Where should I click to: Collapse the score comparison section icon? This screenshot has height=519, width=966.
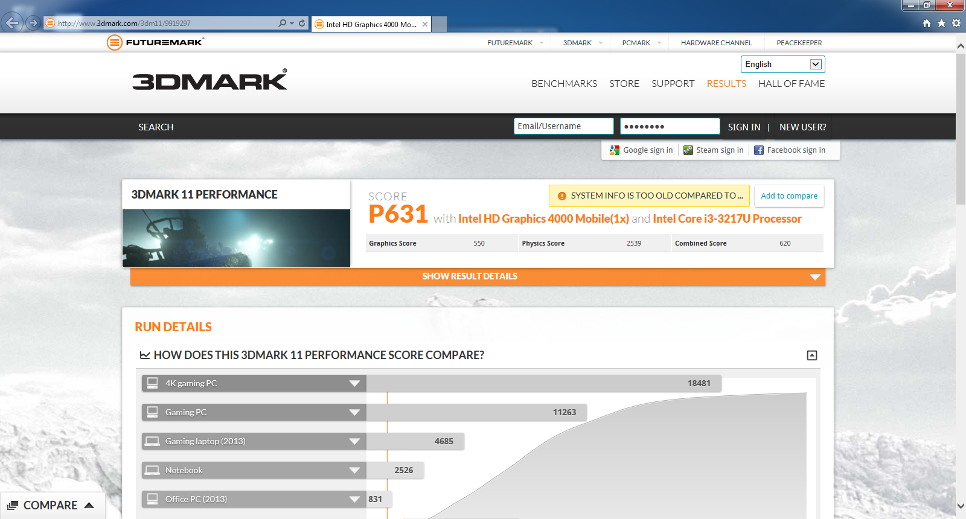pyautogui.click(x=812, y=355)
